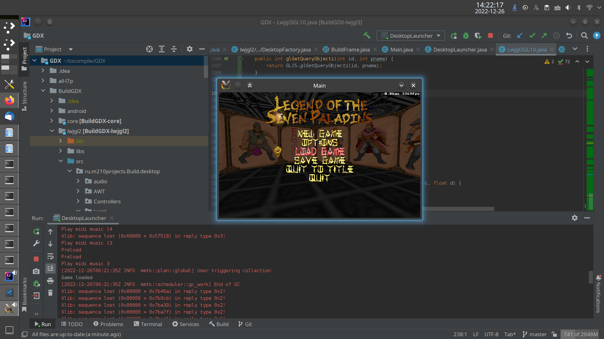This screenshot has height=339, width=604.
Task: Update project via Git blue arrow
Action: (520, 36)
